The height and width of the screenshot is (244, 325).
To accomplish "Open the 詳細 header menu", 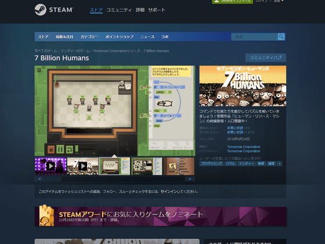I will (x=140, y=10).
